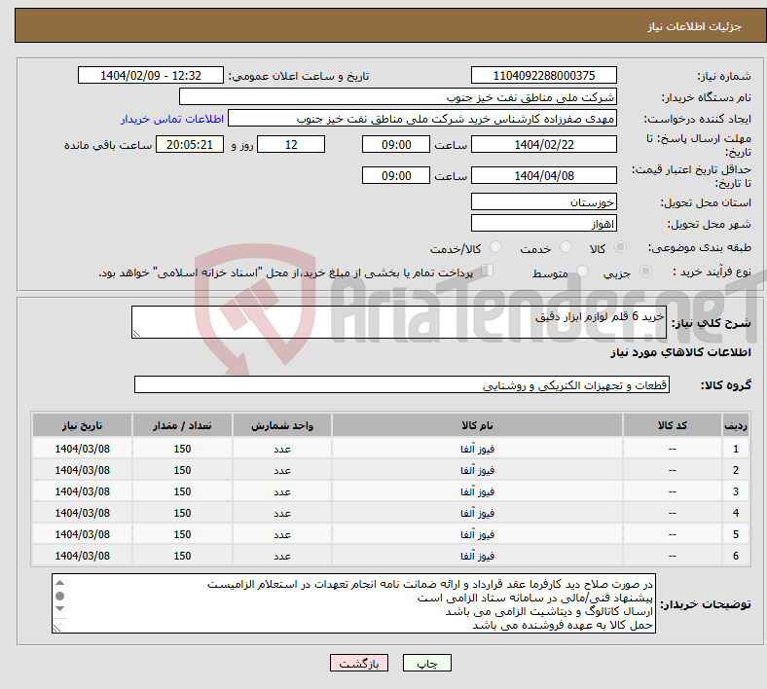Click the scroll thumb in buyer notes
767x689 pixels.
point(59,596)
